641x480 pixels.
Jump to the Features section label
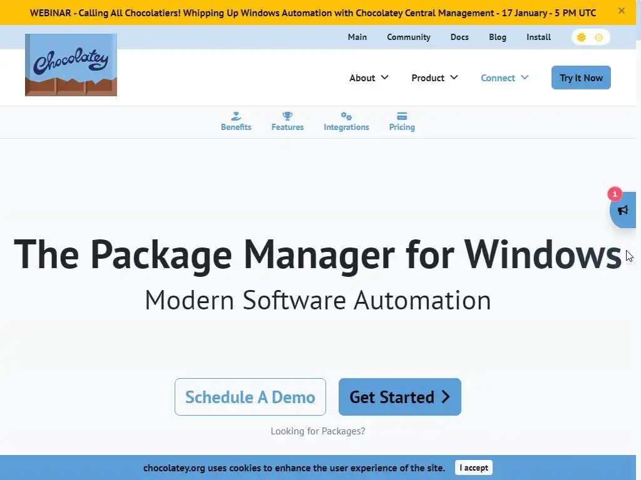point(287,127)
